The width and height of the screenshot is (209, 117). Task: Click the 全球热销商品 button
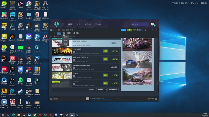coord(113,90)
